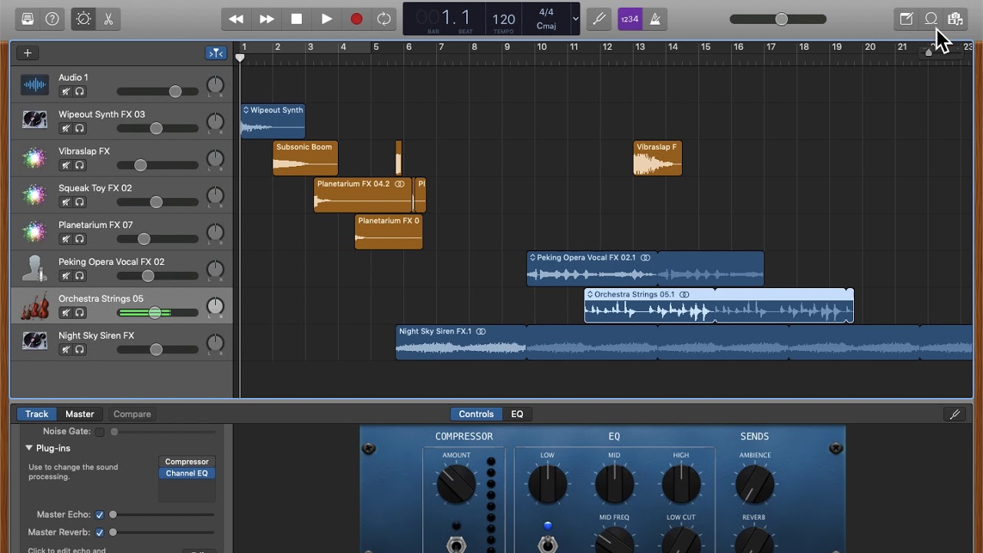Image resolution: width=983 pixels, height=553 pixels.
Task: Mute the Vibraslap FX track
Action: (x=66, y=166)
